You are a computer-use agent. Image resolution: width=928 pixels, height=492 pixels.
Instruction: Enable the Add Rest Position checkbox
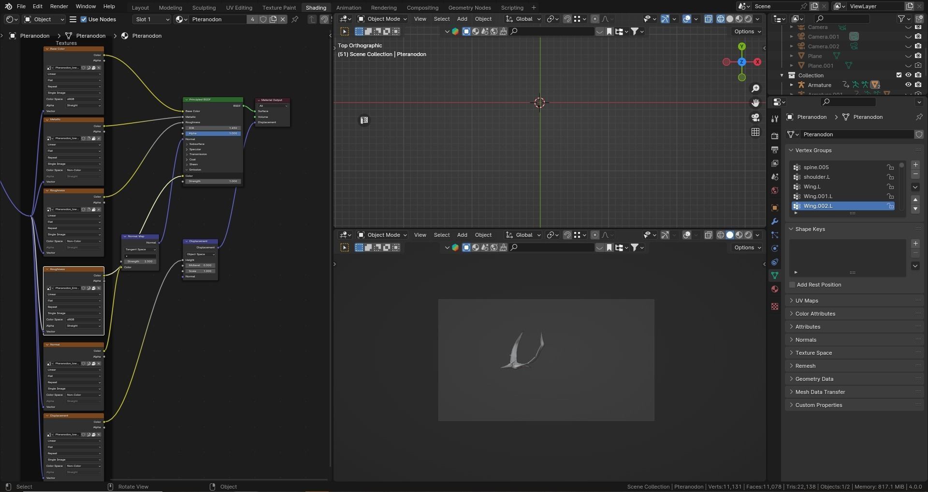792,285
